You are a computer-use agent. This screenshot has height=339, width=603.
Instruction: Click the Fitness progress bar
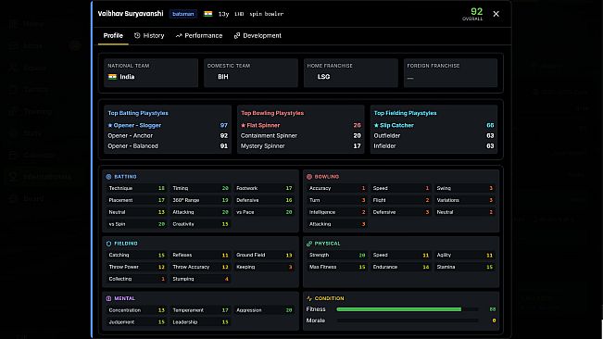click(408, 309)
